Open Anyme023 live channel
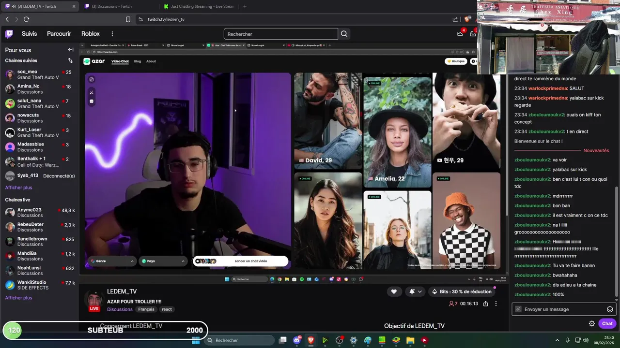 point(40,213)
